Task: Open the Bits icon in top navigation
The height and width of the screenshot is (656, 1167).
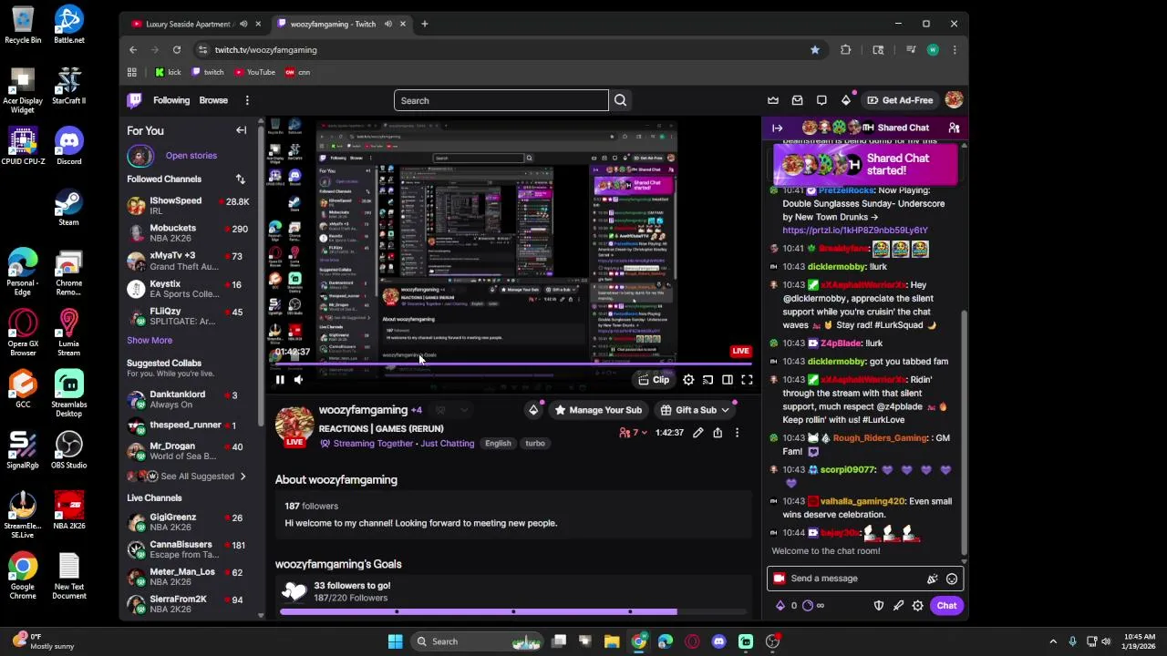Action: (x=846, y=100)
